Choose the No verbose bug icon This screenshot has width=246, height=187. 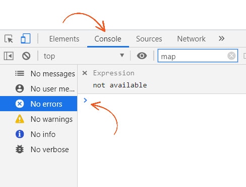(20, 149)
